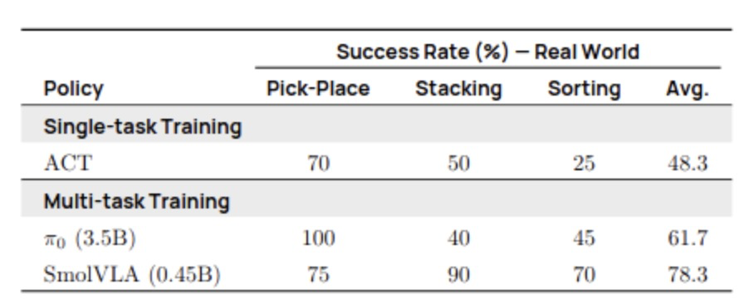Click π0's average value 61.7

tap(688, 238)
